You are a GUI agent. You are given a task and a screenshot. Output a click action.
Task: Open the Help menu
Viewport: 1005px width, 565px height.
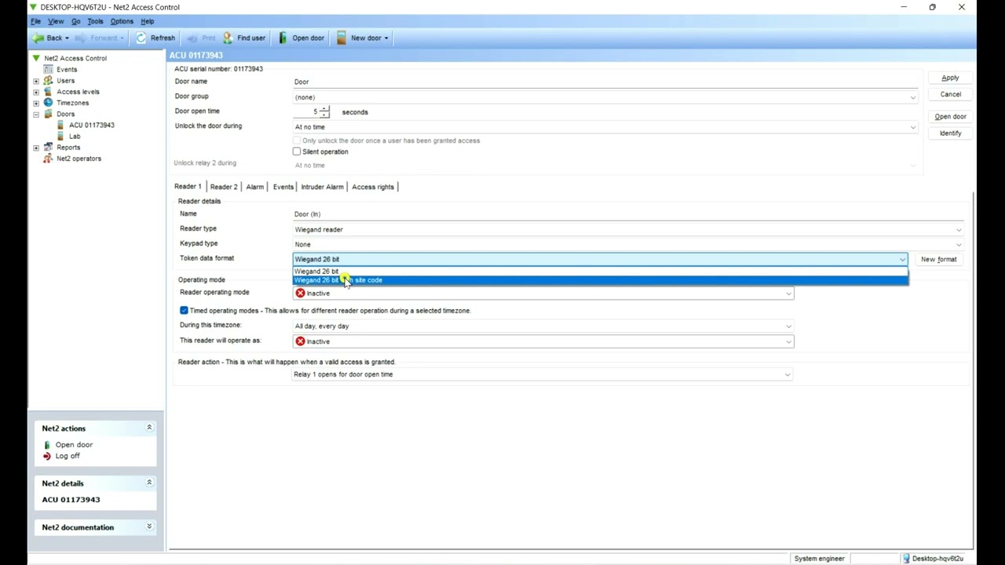pos(148,21)
